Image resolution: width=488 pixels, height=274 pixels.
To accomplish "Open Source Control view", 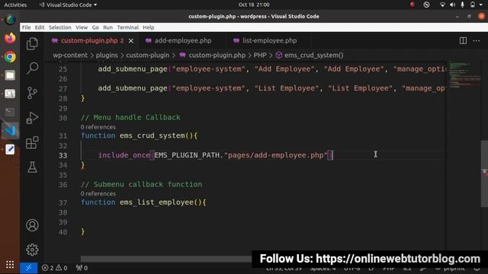I will 32,93.
